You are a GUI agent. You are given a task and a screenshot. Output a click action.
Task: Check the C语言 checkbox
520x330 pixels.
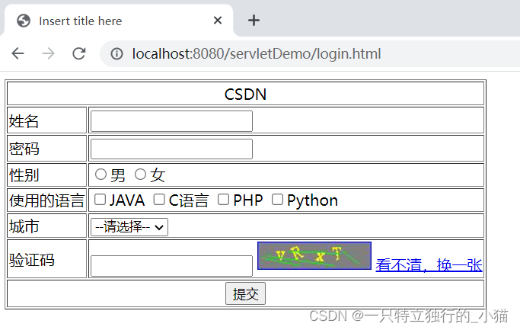pos(159,200)
